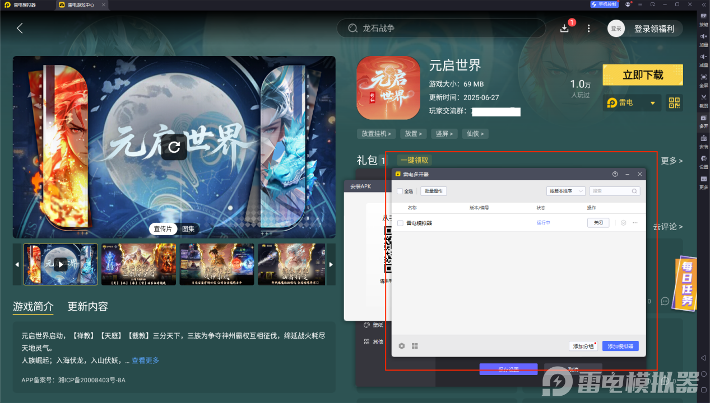Open the 按版本排序 sort dropdown
The image size is (710, 403).
click(x=566, y=191)
